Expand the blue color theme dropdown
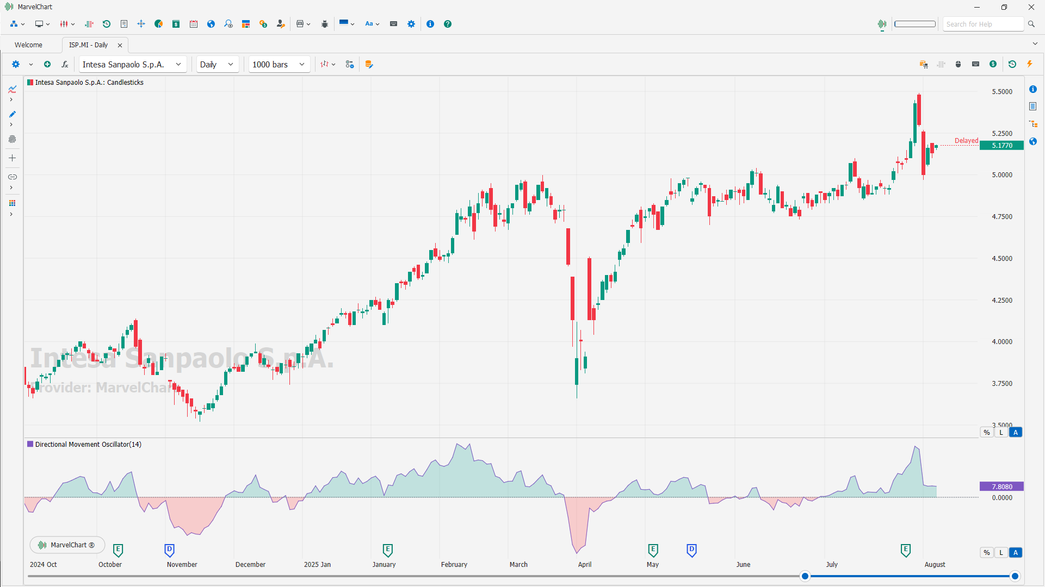 (353, 24)
